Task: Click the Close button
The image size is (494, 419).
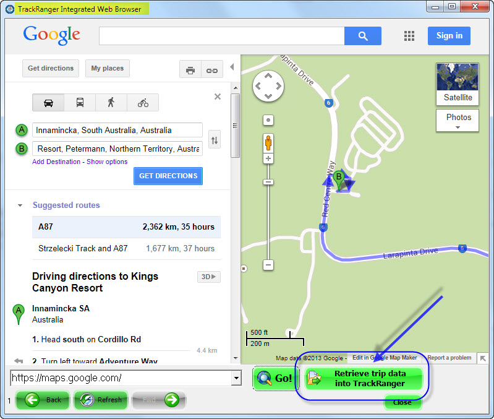Action: [x=402, y=403]
